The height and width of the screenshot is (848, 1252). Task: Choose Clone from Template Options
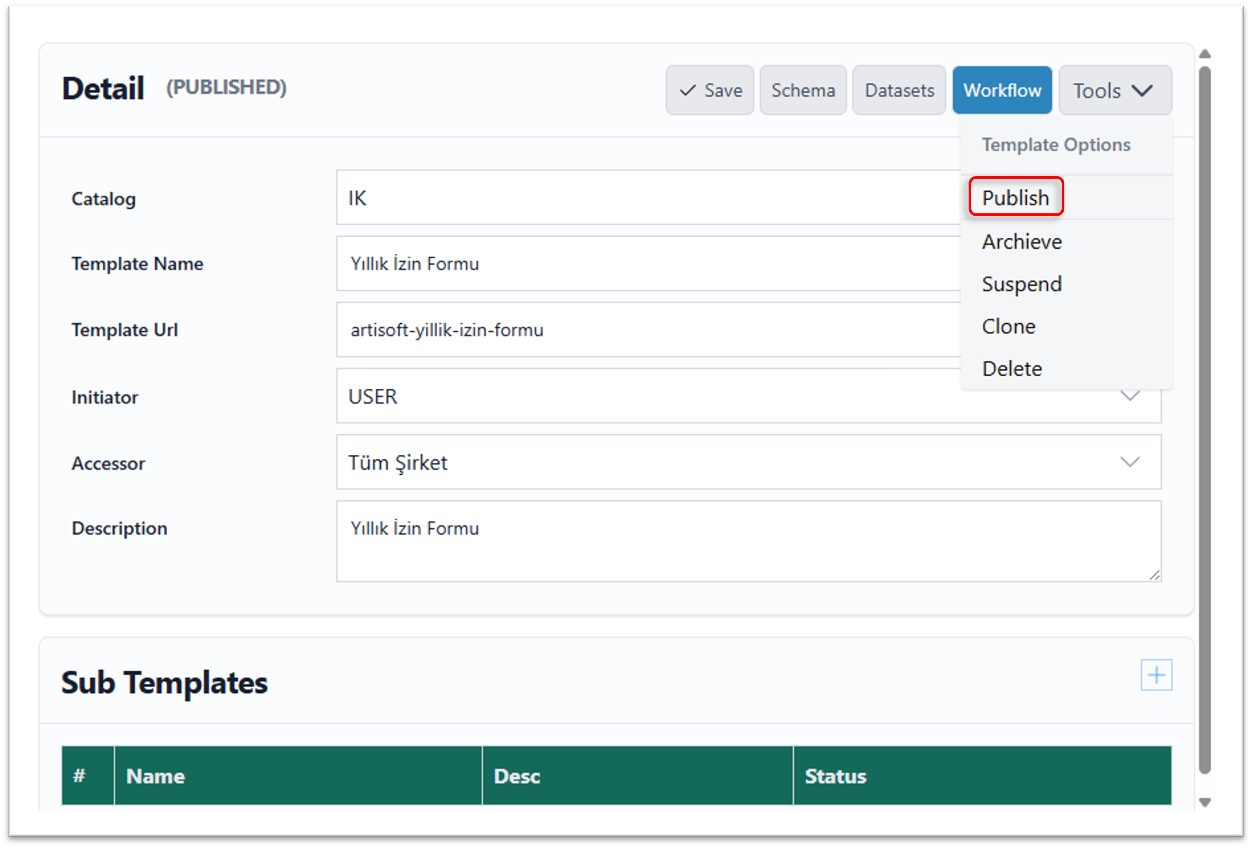pos(1008,326)
